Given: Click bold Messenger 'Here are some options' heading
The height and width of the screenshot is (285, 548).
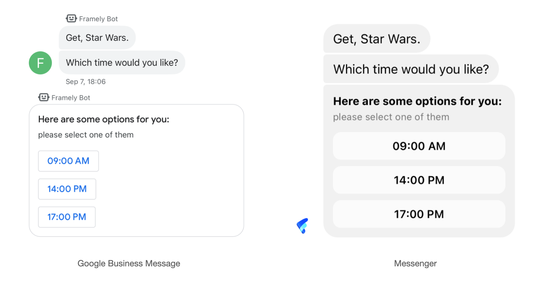Looking at the screenshot, I should (417, 101).
